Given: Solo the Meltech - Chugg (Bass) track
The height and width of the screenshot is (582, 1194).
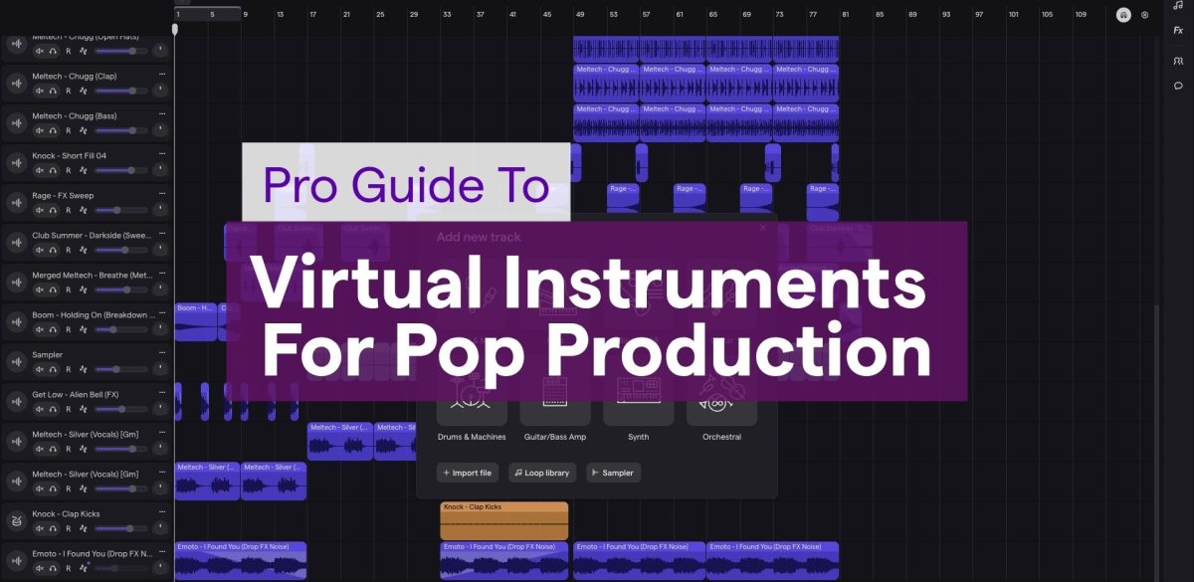Looking at the screenshot, I should (52, 130).
